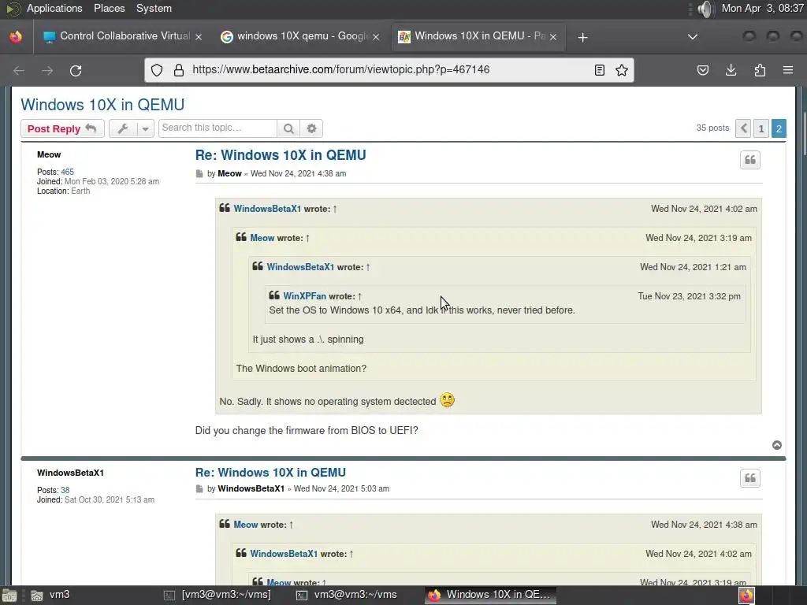Open the Applications menu
Viewport: 807px width, 605px height.
(x=54, y=8)
